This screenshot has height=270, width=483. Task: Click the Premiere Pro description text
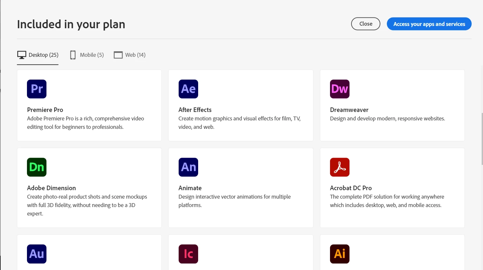tap(85, 123)
